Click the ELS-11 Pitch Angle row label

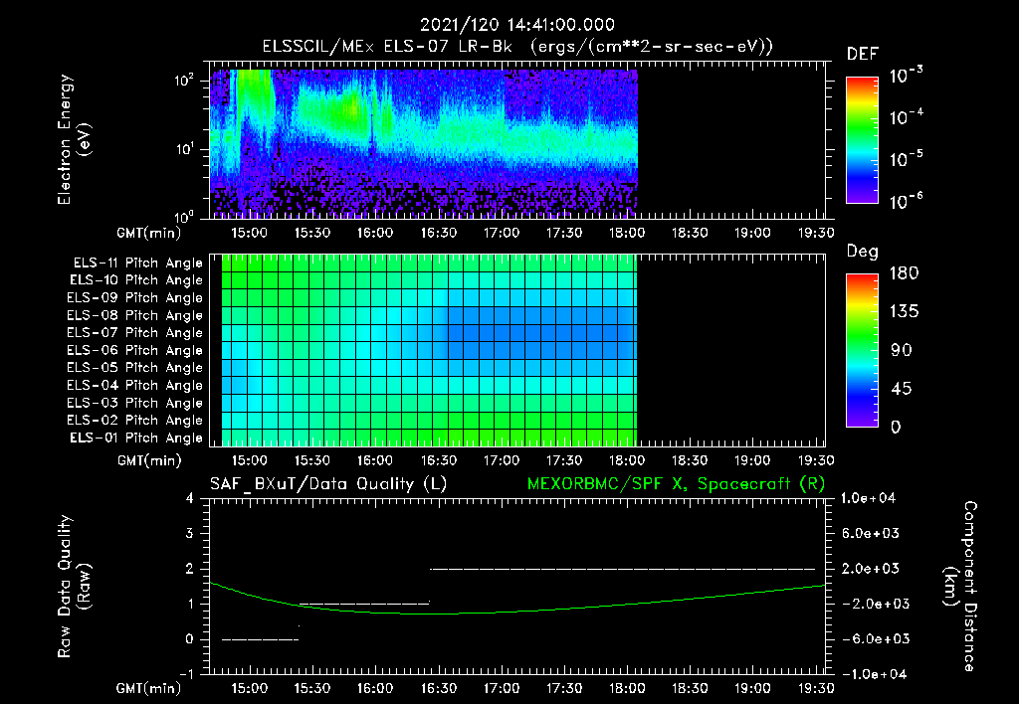tap(137, 264)
